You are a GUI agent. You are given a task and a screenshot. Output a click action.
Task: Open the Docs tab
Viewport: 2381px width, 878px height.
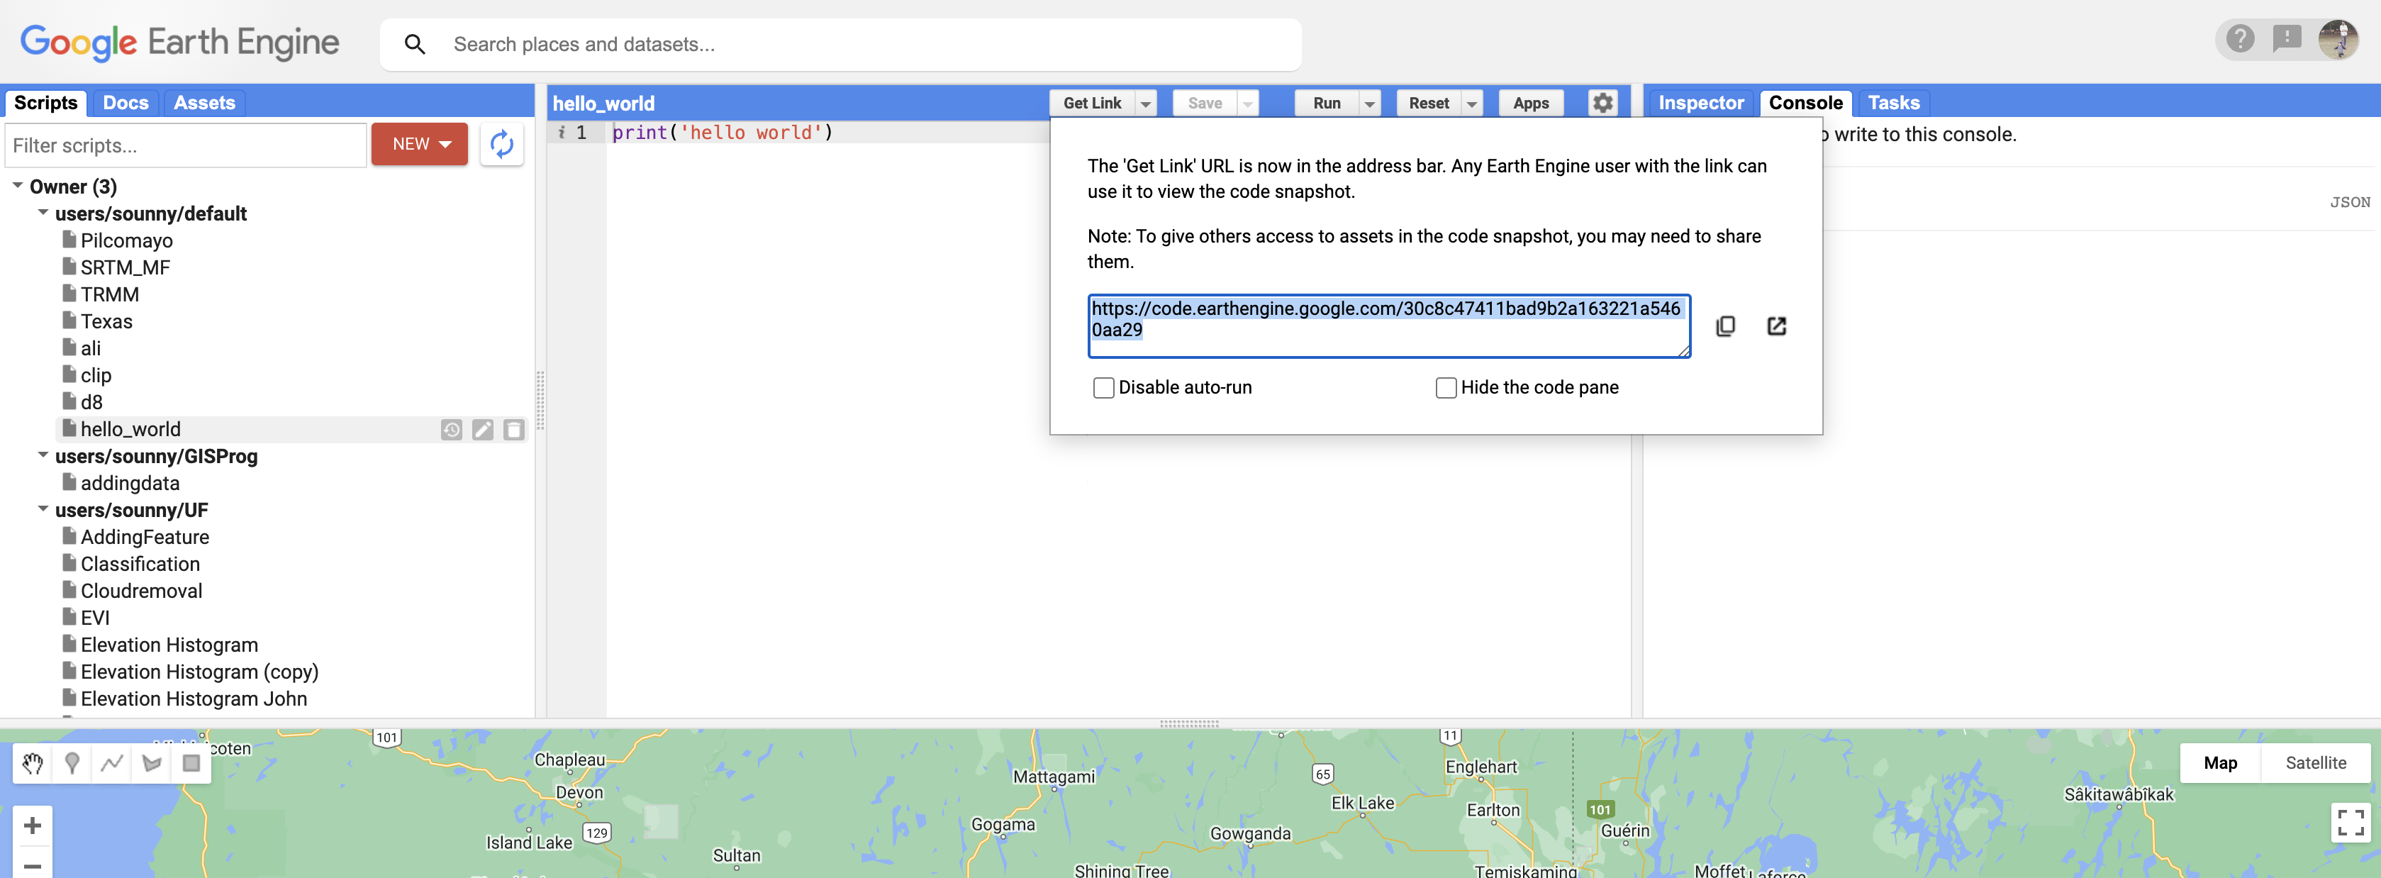(126, 103)
